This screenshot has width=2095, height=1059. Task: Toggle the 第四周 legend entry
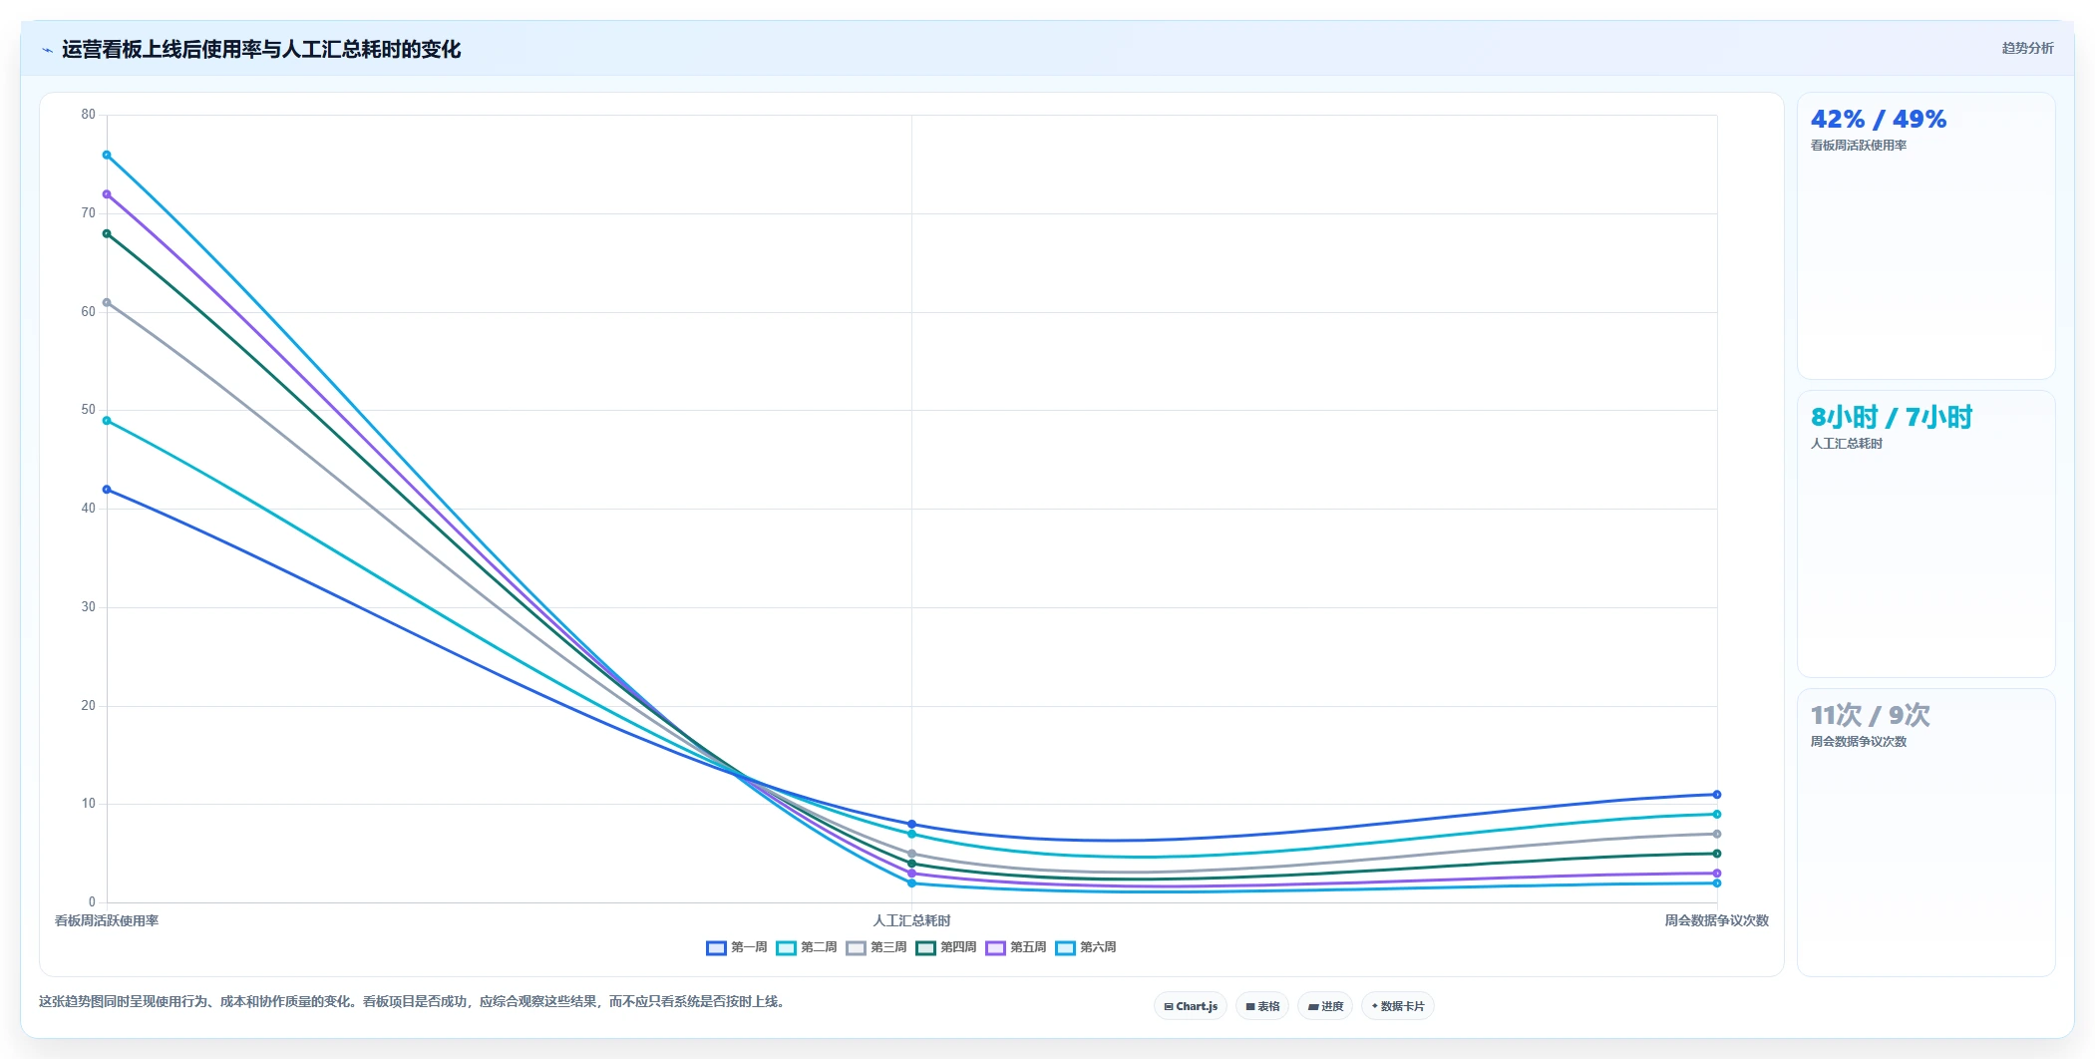point(946,947)
